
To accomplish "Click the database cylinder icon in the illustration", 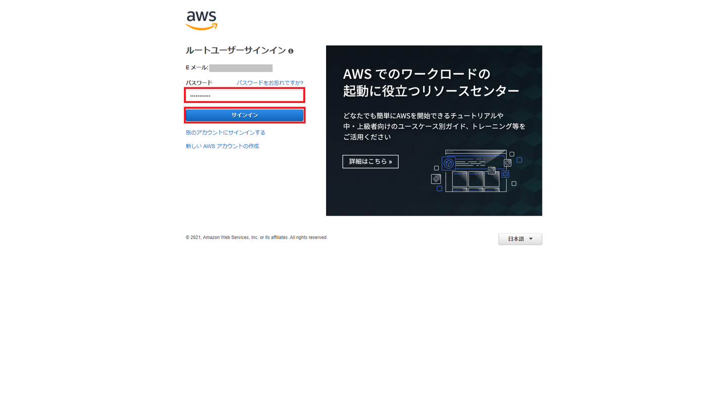I will 491,171.
